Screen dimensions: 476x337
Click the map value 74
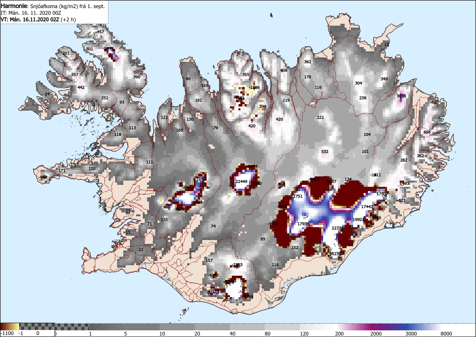point(213,226)
